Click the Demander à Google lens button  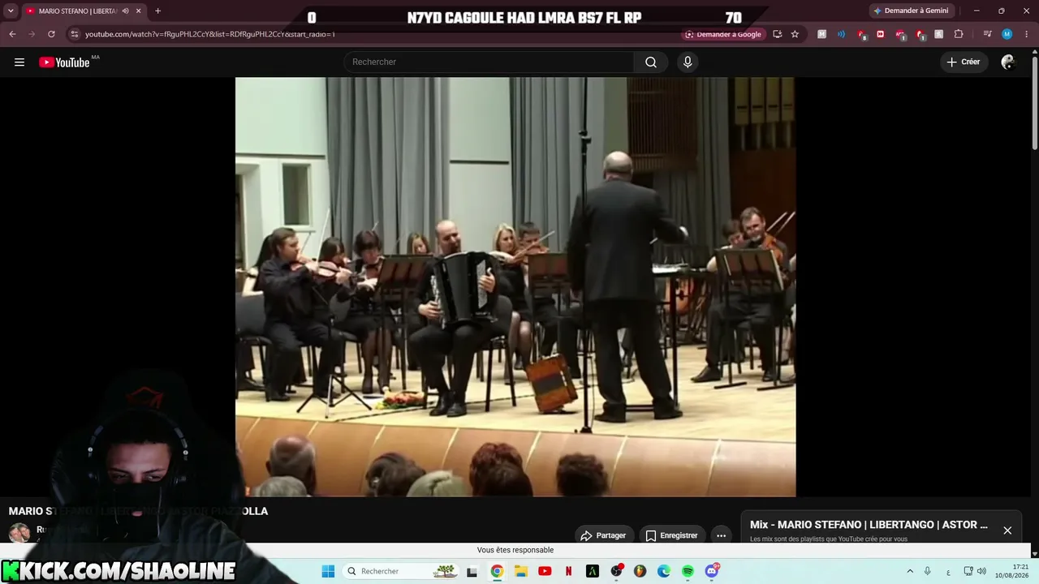722,34
